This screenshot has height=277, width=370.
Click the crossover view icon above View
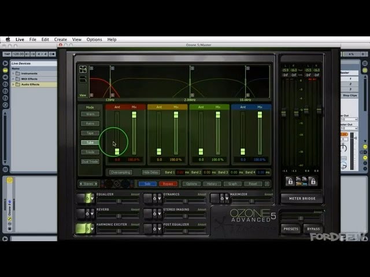83,69
